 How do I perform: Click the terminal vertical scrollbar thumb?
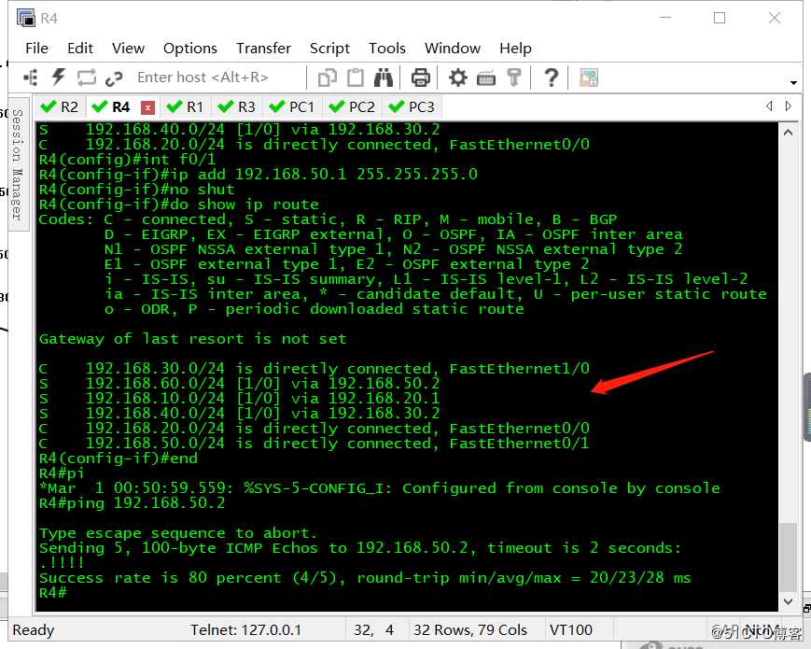[x=788, y=557]
